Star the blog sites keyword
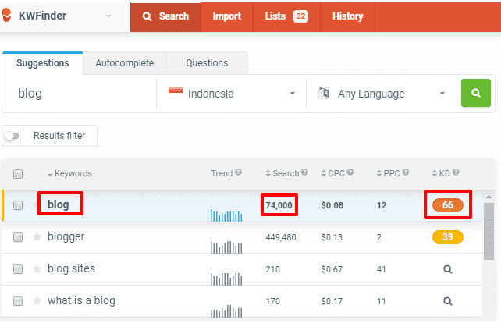 pos(37,268)
